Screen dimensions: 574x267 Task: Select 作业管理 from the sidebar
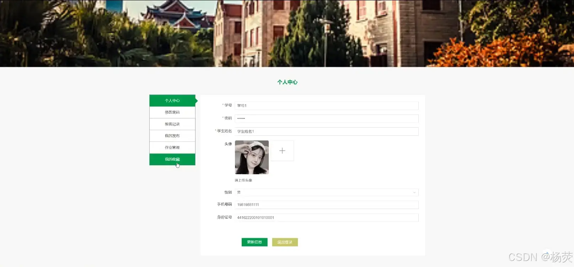tap(172, 148)
